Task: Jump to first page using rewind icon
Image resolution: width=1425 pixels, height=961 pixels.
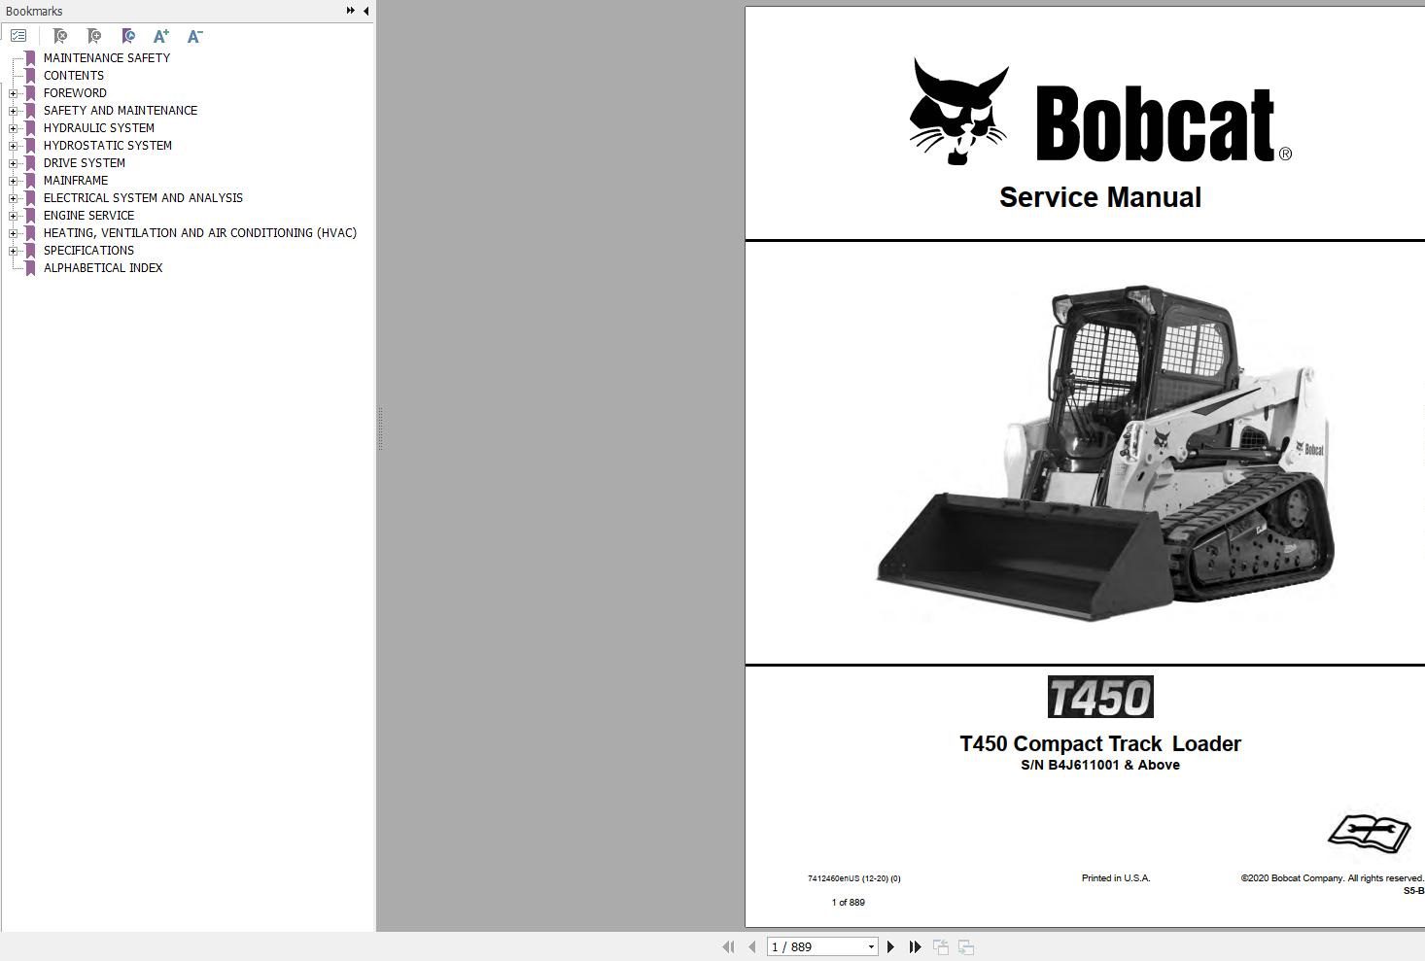Action: (729, 945)
